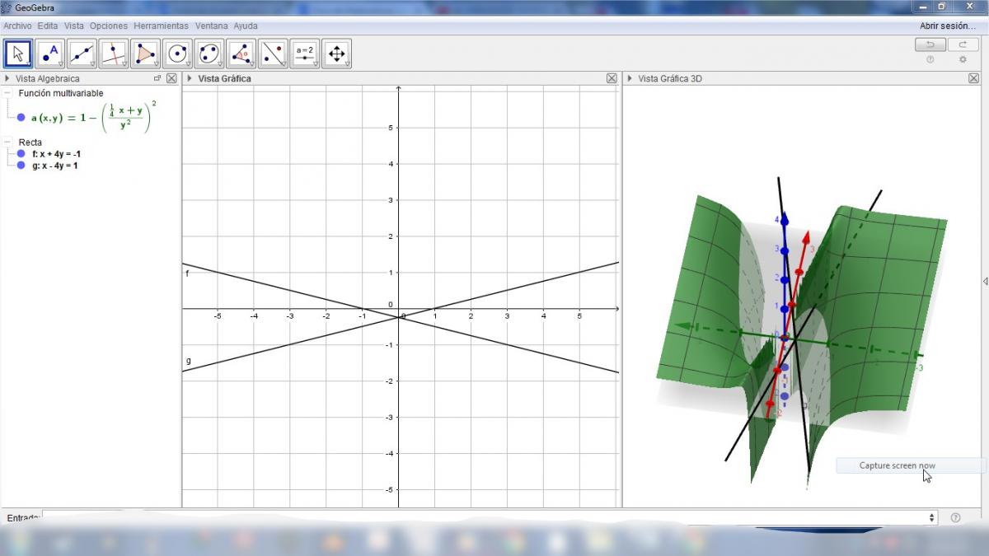Expand the Vista Gráfica 3D style bar
Image resolution: width=989 pixels, height=556 pixels.
[630, 78]
